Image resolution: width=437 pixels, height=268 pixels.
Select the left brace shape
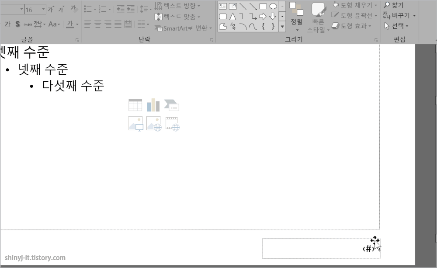(263, 27)
